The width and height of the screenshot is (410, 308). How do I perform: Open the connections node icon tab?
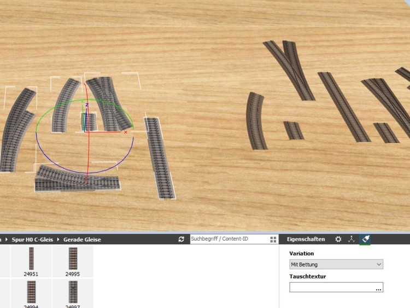pos(352,239)
